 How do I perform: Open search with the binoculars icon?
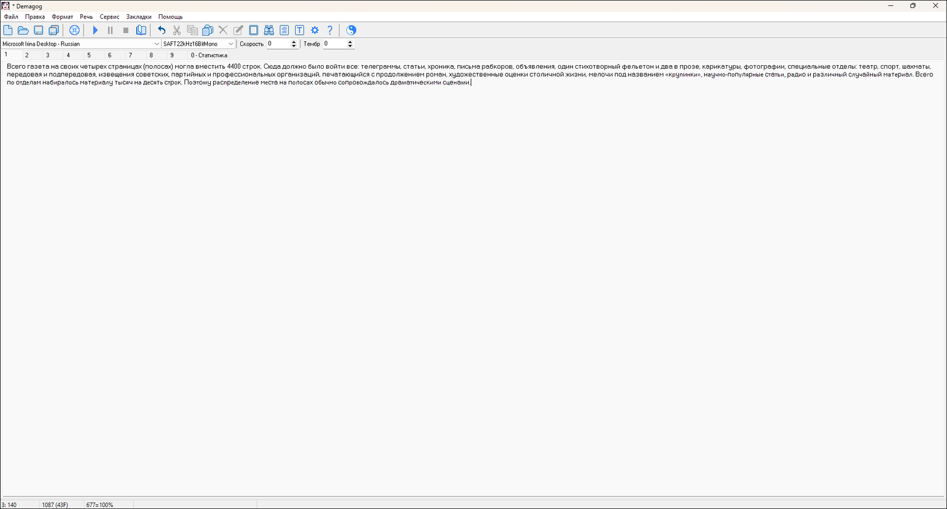[x=269, y=30]
